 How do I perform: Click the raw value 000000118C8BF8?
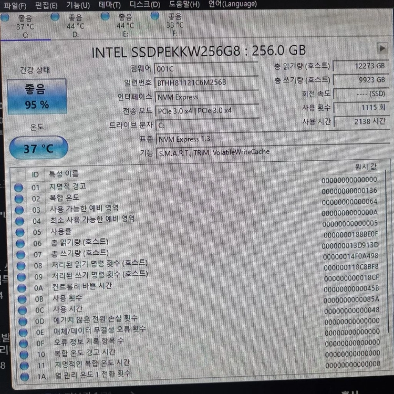coord(351,267)
